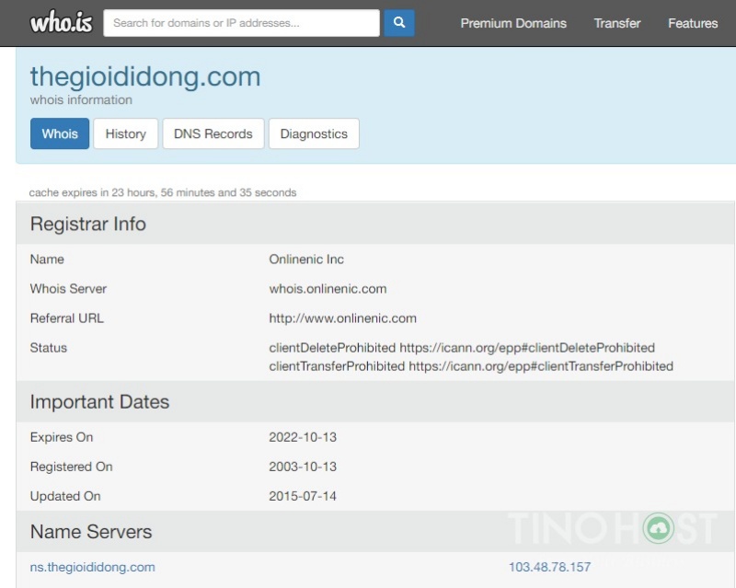Open IP address 103.48.78.157 link
This screenshot has height=588, width=736.
point(549,567)
